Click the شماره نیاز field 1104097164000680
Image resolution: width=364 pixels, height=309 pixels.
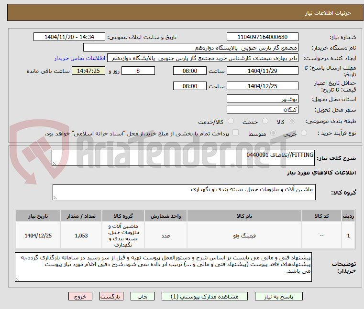pos(262,37)
